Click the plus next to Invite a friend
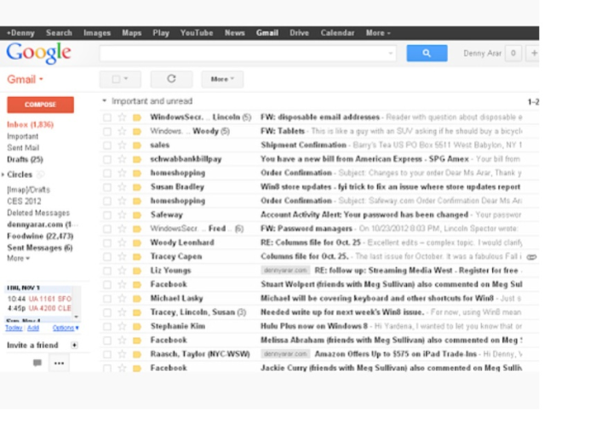Screen dimensions: 596x445 (75, 345)
